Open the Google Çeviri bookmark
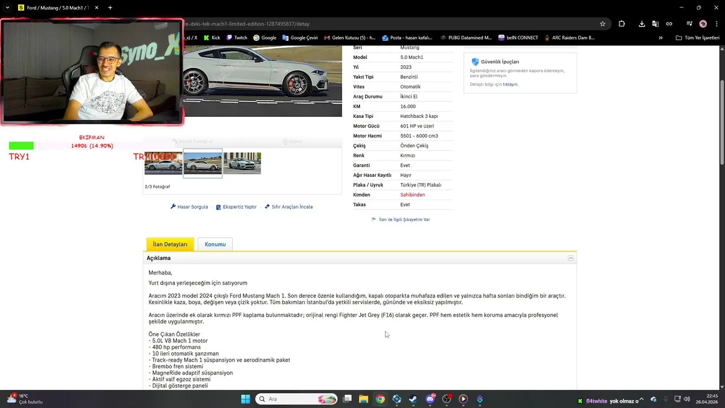 click(x=300, y=38)
